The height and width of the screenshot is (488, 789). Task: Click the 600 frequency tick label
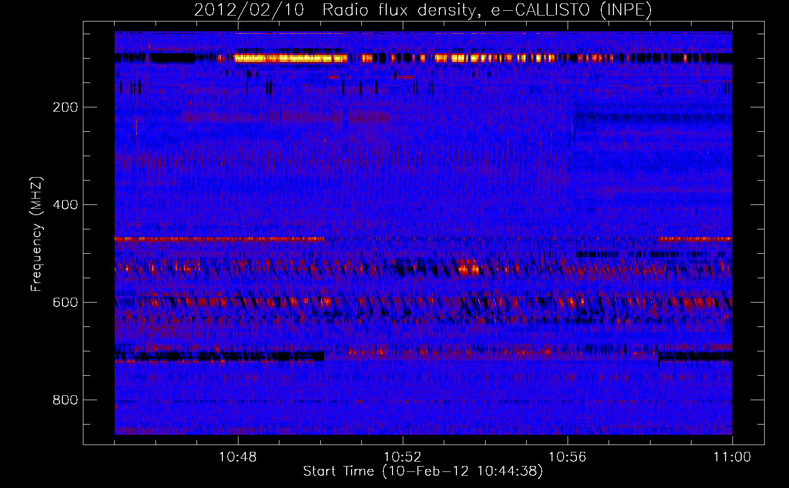pyautogui.click(x=65, y=303)
